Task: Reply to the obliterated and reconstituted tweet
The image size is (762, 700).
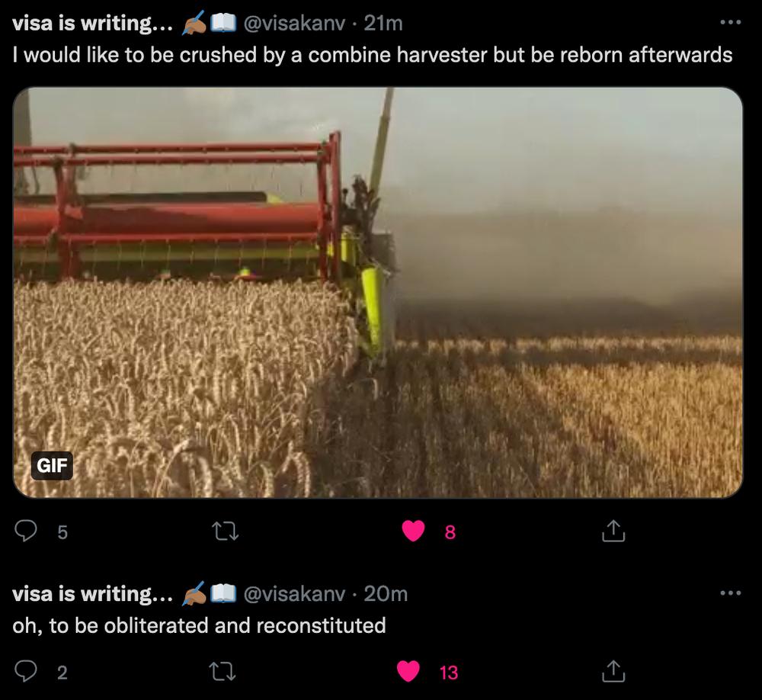Action: [x=25, y=671]
